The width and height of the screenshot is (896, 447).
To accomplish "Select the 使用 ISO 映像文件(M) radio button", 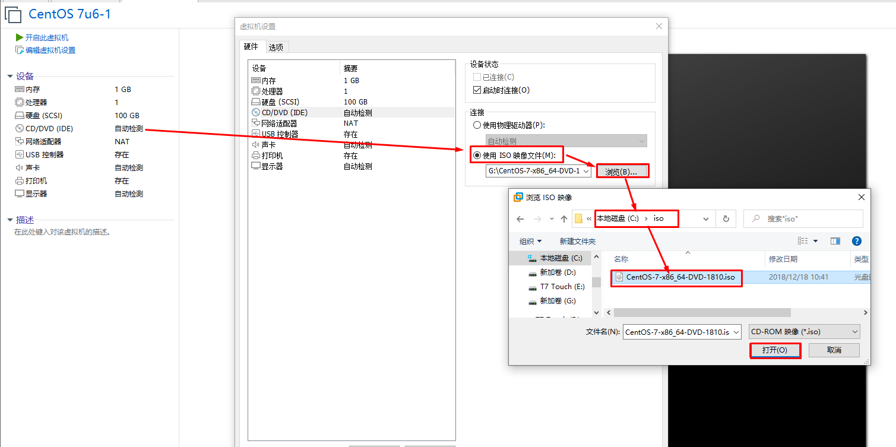I will (477, 154).
